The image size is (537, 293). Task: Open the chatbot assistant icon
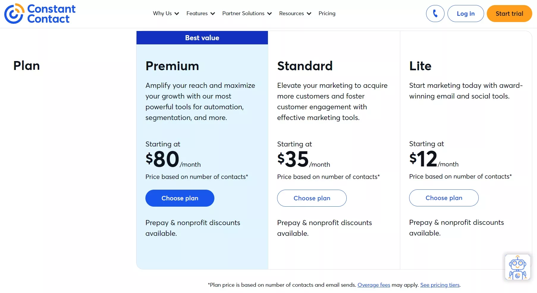tap(517, 267)
